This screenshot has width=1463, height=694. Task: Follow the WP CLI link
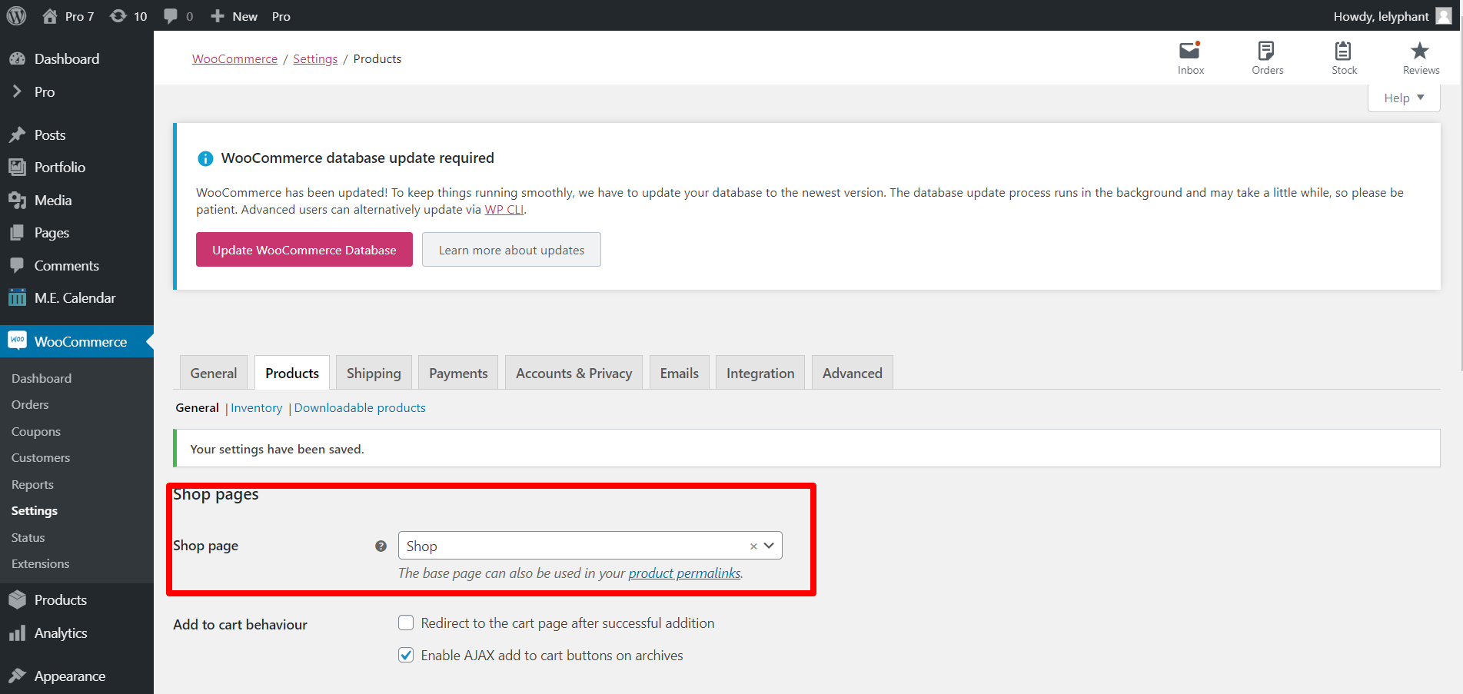pyautogui.click(x=504, y=210)
